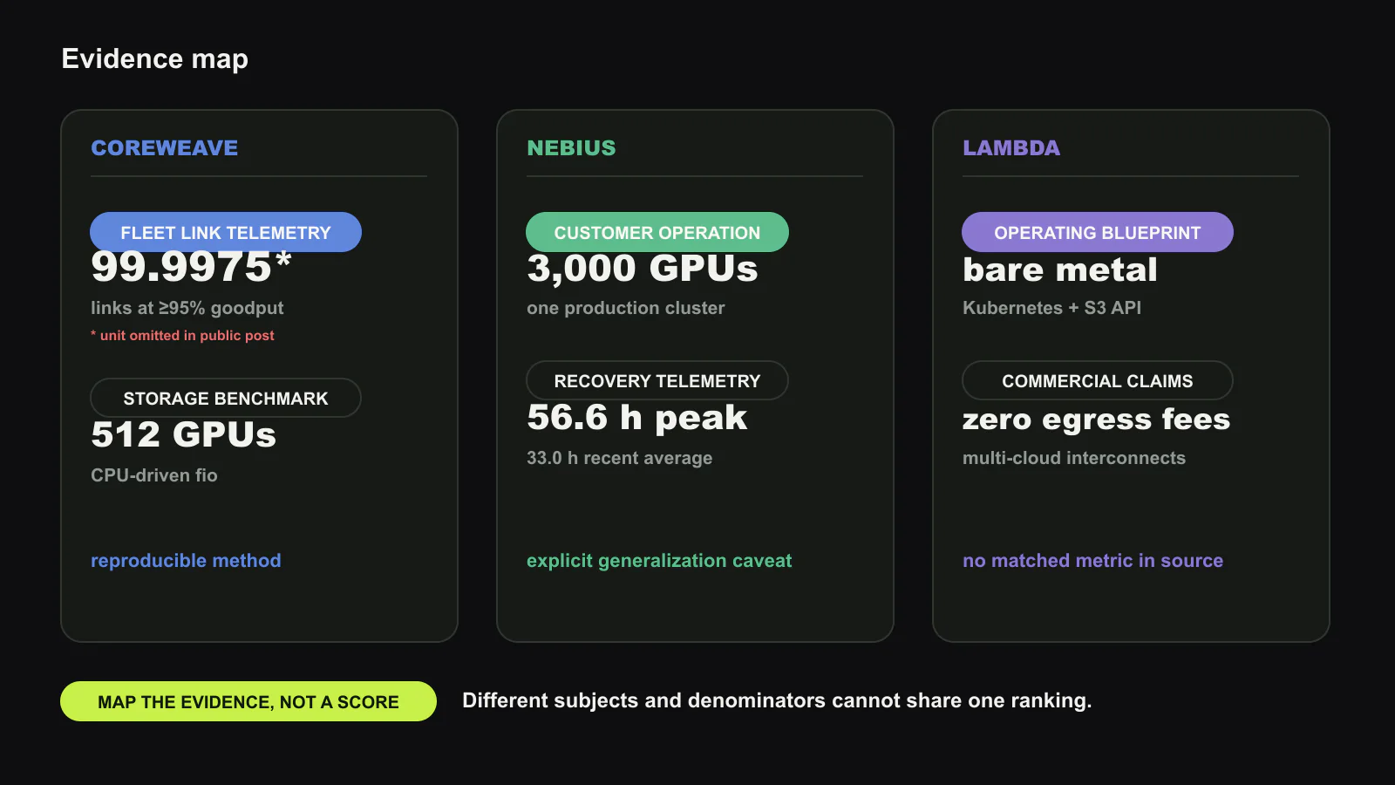
Task: Click '33.0 h recent average' caption
Action: [620, 458]
